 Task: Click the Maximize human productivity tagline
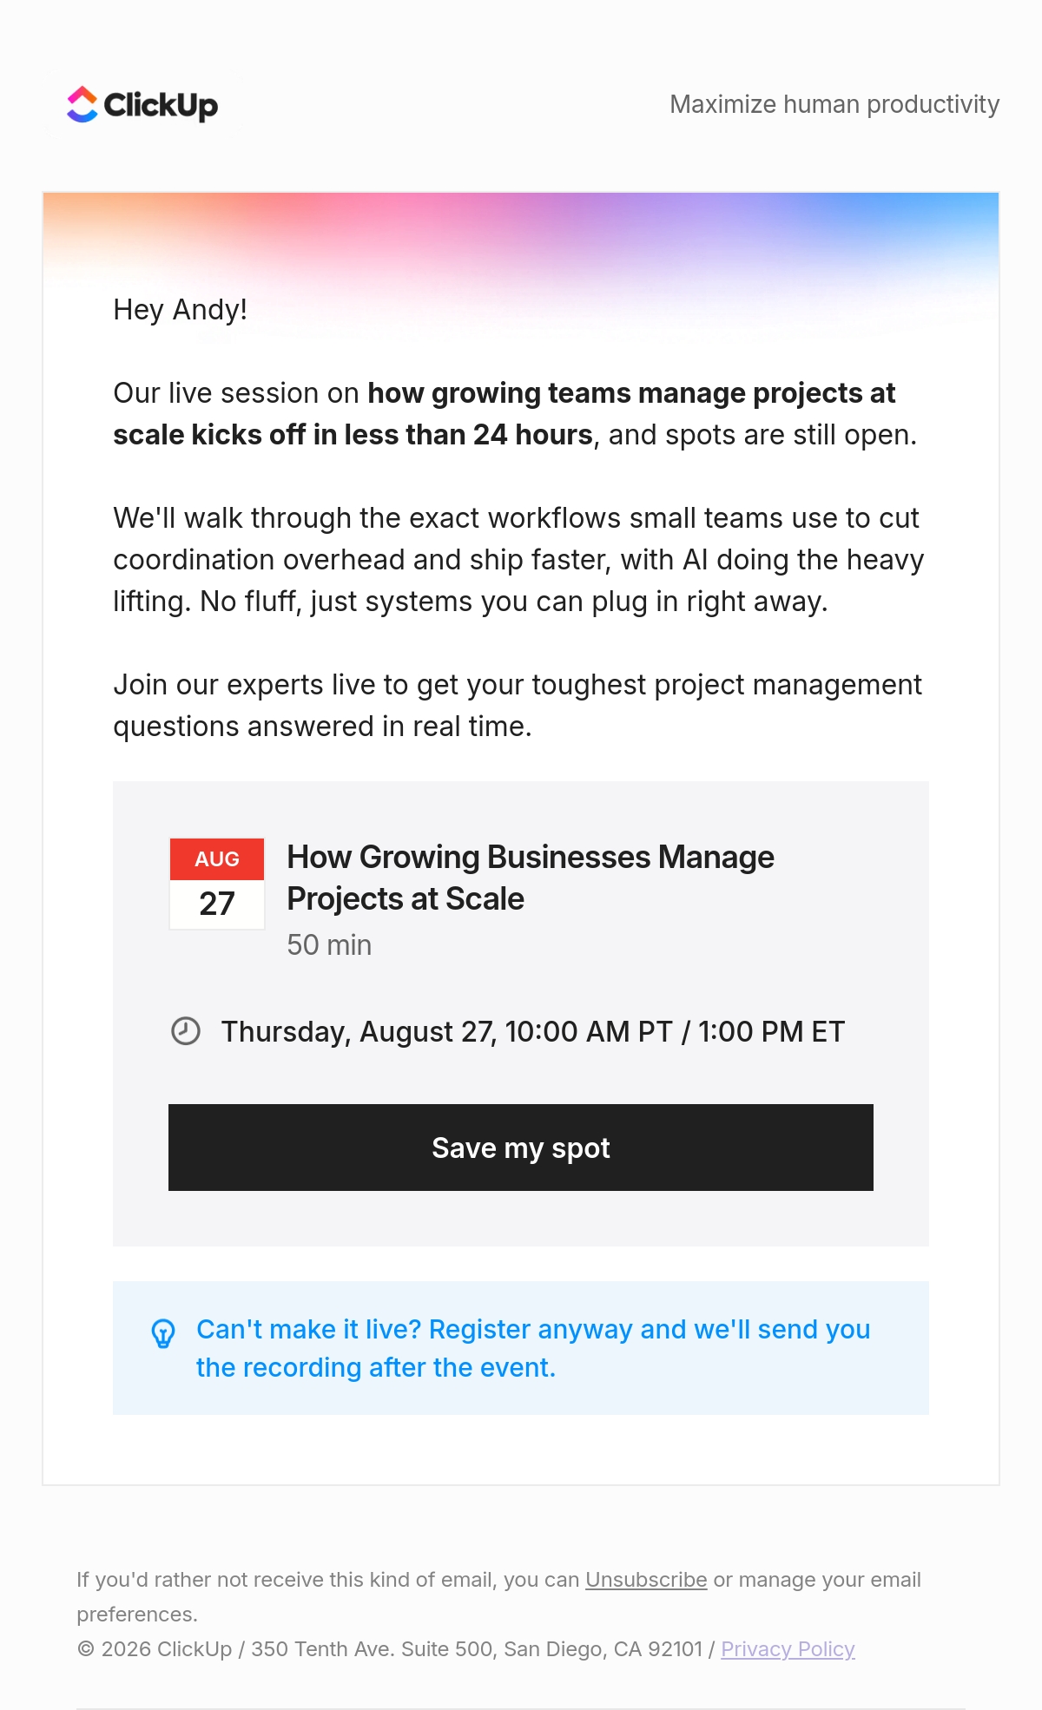tap(834, 104)
